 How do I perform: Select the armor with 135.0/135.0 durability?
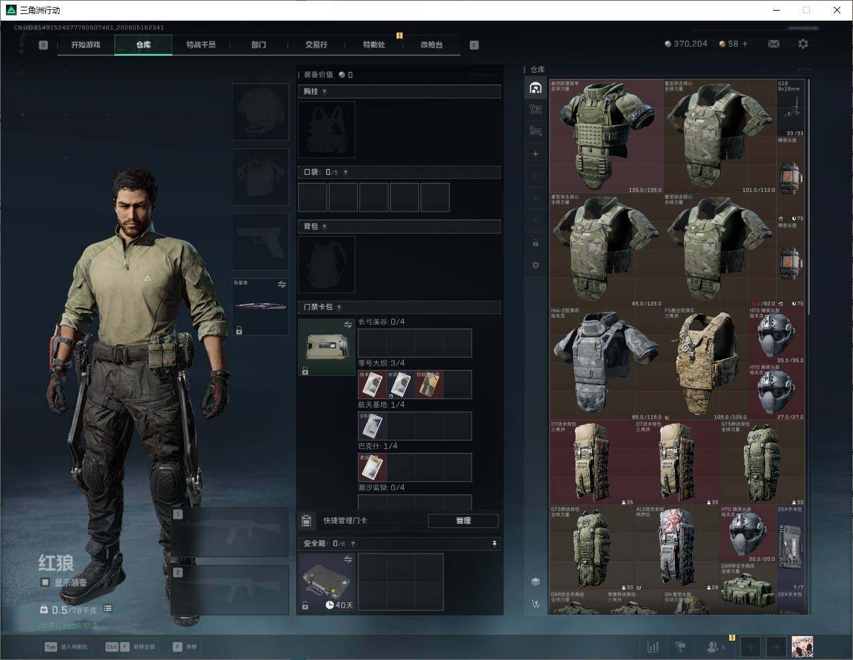point(606,137)
